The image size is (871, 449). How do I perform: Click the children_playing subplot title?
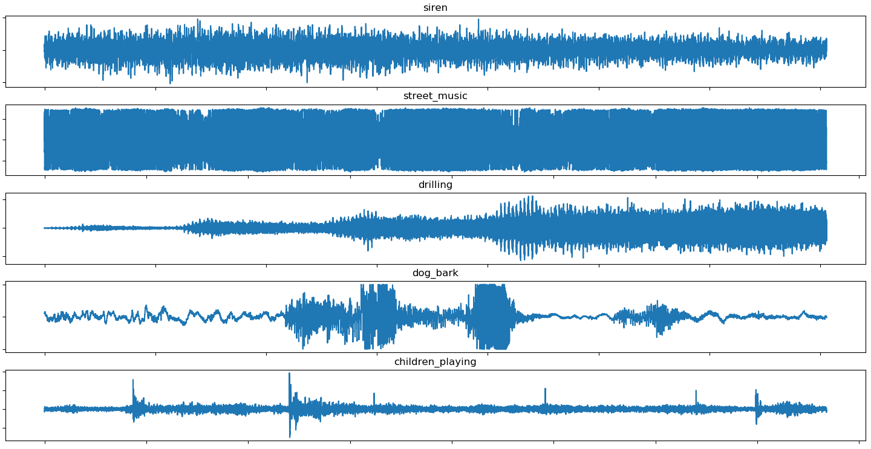[x=435, y=362]
